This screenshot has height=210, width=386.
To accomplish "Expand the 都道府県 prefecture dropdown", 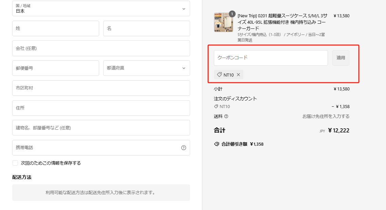I will (x=146, y=68).
